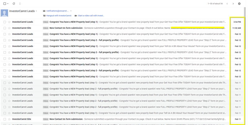The image size is (248, 125).
Task: Check the Feb 12 Tell Us A Bit email
Action: 5,46
